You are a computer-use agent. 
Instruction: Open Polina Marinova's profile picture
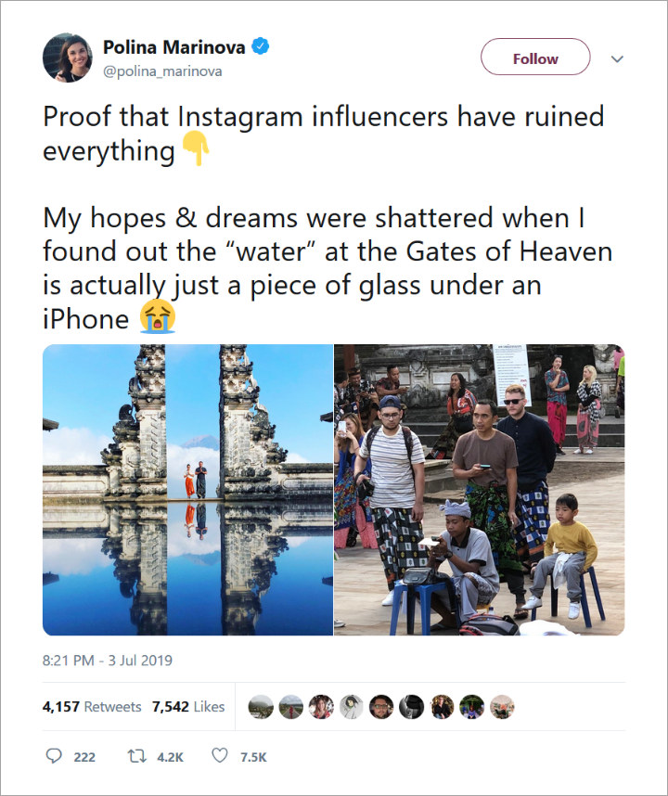[x=68, y=58]
